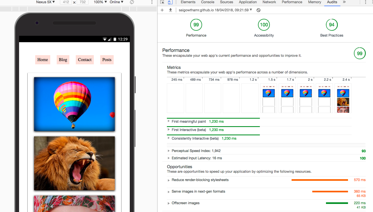Switch to the Network tab
Viewport: 373px width, 212px height.
pos(269,2)
